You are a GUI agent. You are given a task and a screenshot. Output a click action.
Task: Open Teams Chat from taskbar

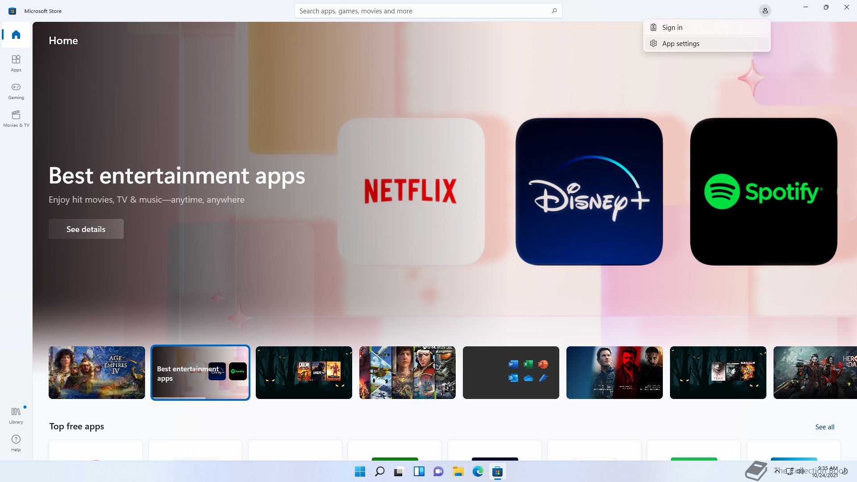[438, 471]
